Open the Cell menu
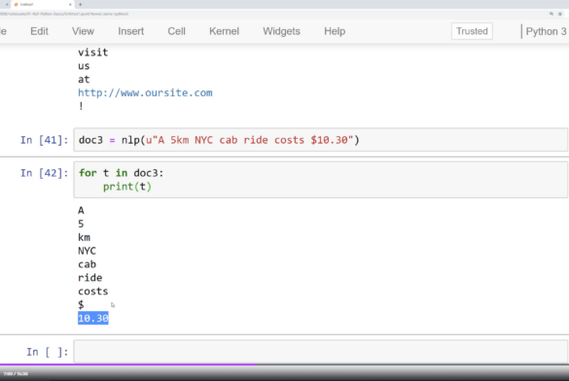 point(176,31)
